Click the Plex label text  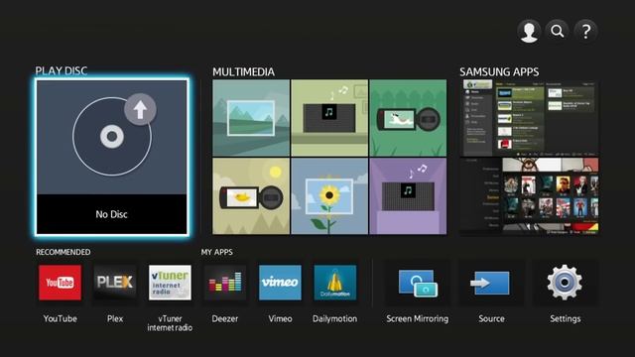115,318
